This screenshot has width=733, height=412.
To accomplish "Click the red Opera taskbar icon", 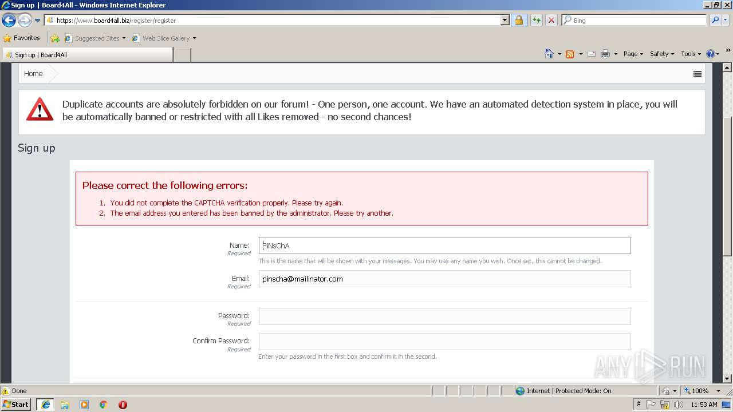I will [x=123, y=405].
